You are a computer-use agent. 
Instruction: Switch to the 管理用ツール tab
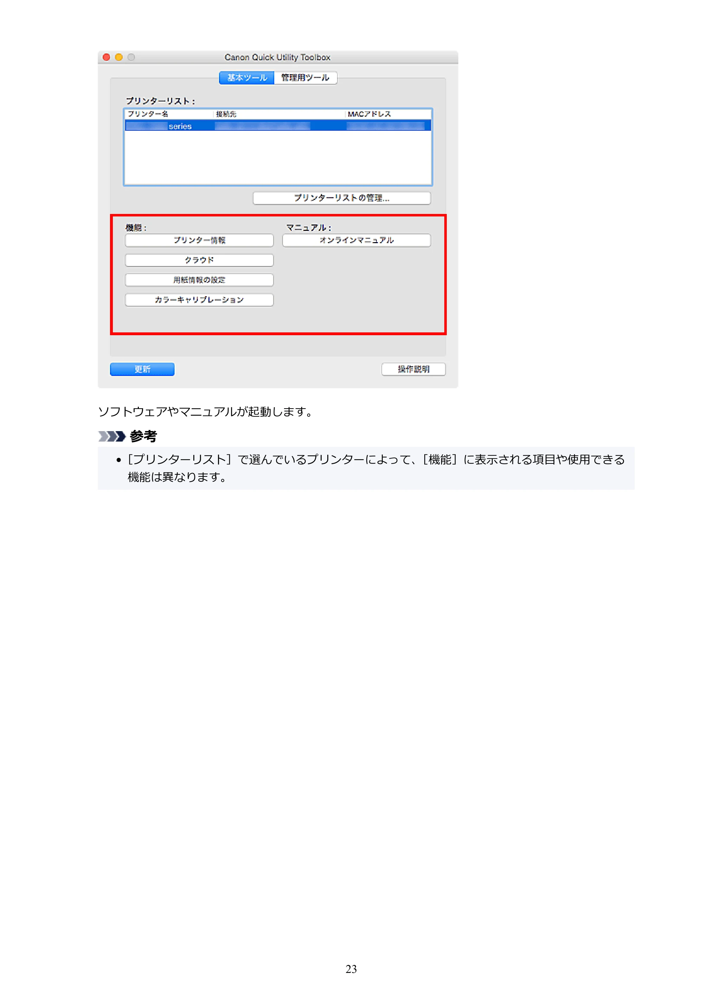click(305, 78)
